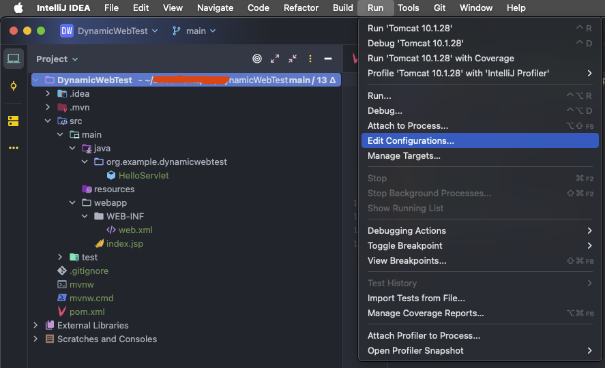Screen dimensions: 605x368
Task: Select the index.jsp file icon
Action: click(99, 243)
